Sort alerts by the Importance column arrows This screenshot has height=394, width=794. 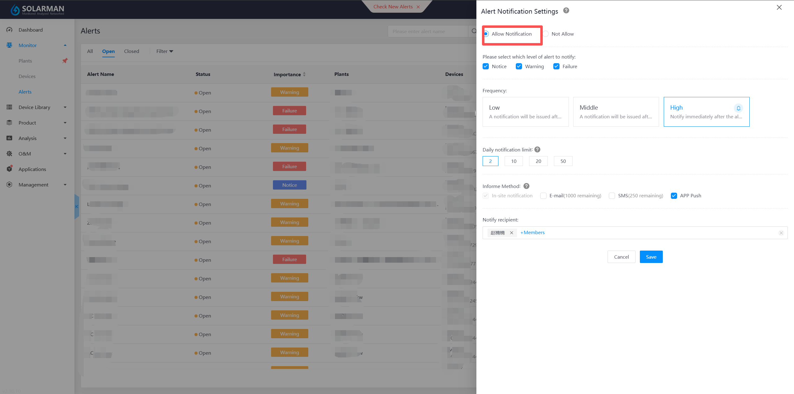[x=304, y=74]
